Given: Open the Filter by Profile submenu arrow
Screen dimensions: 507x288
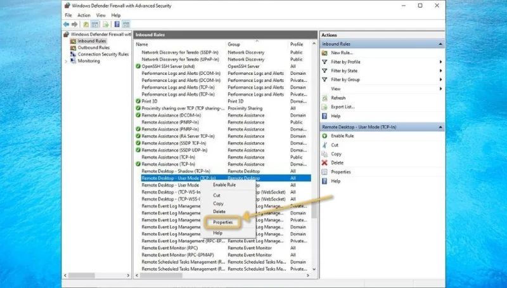Looking at the screenshot, I should (440, 62).
